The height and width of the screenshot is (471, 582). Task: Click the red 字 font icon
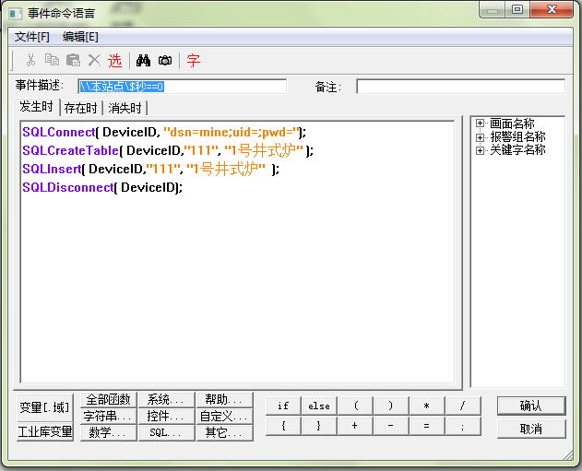tap(193, 61)
